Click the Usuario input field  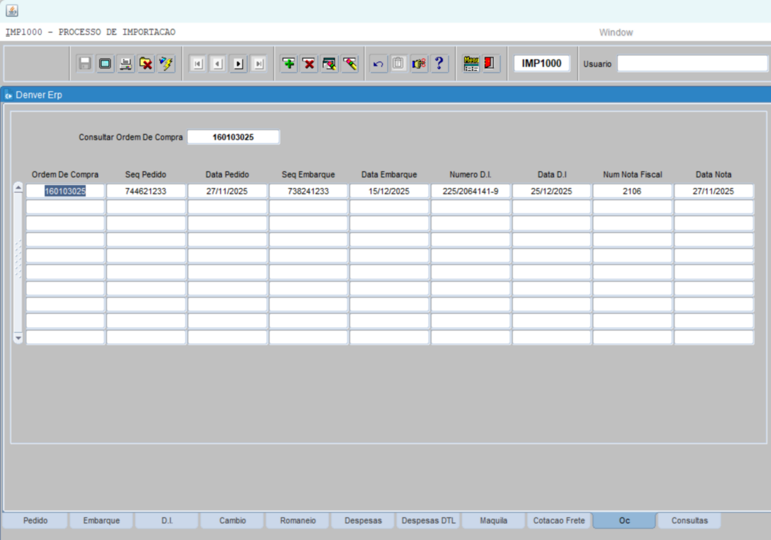[692, 64]
